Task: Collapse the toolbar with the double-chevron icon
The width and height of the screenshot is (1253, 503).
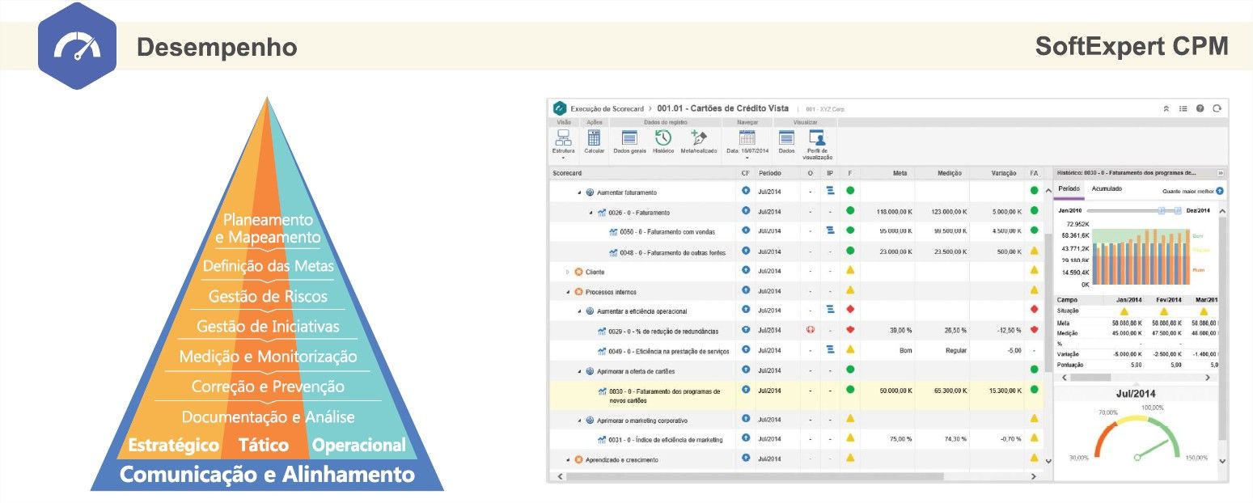Action: click(x=1166, y=108)
